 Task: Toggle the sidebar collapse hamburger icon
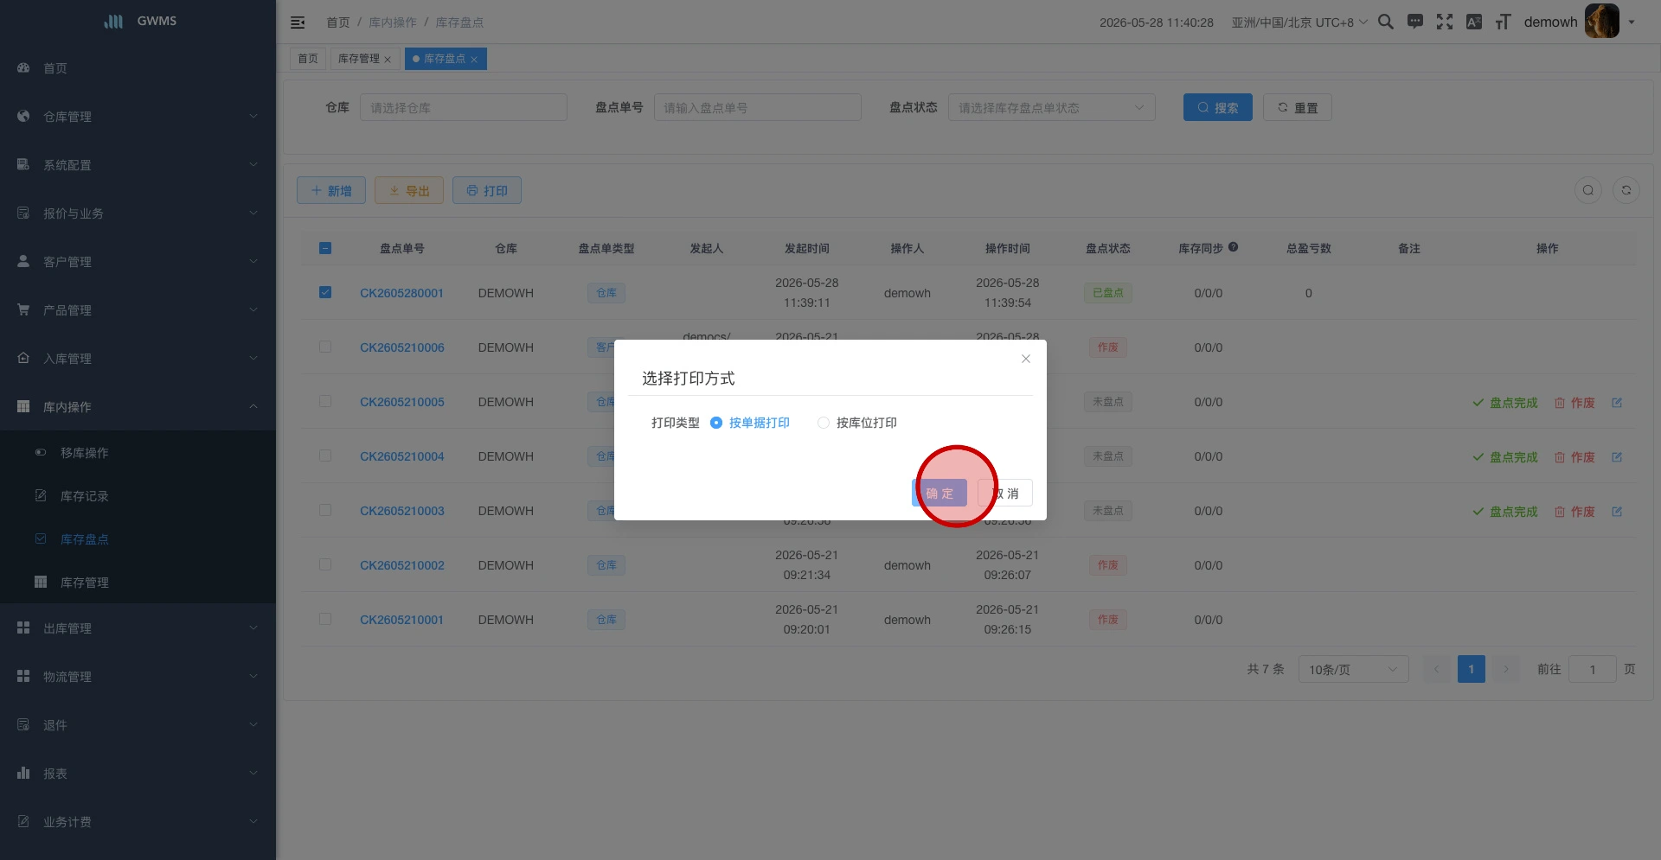pyautogui.click(x=298, y=22)
